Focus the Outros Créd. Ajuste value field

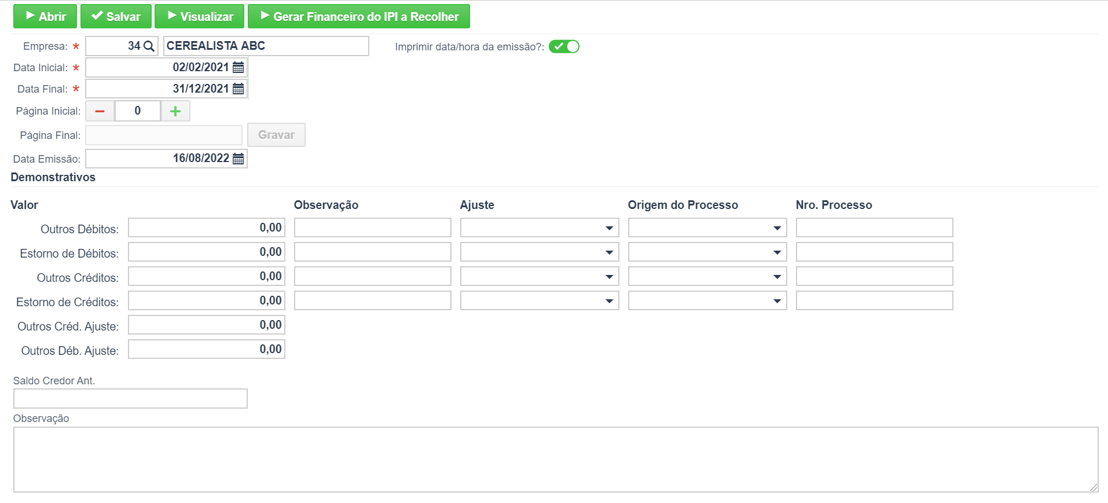[x=207, y=325]
